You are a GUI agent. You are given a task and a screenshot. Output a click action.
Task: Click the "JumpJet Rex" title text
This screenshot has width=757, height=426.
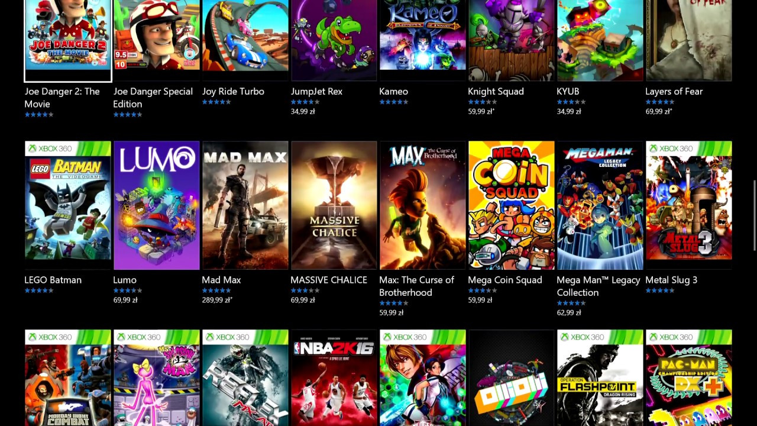pyautogui.click(x=316, y=92)
